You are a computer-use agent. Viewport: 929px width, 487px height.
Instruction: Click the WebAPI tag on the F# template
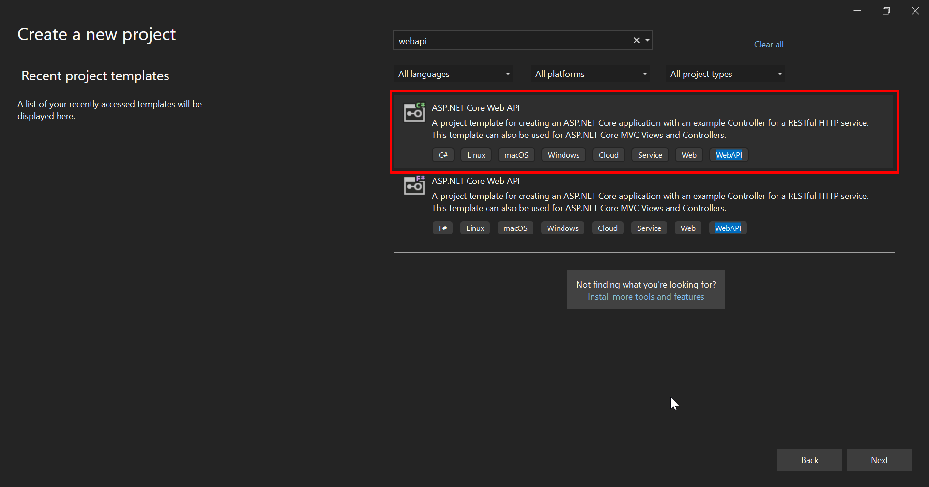[x=728, y=228]
